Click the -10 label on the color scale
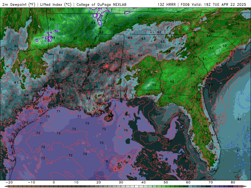 (x=31, y=182)
